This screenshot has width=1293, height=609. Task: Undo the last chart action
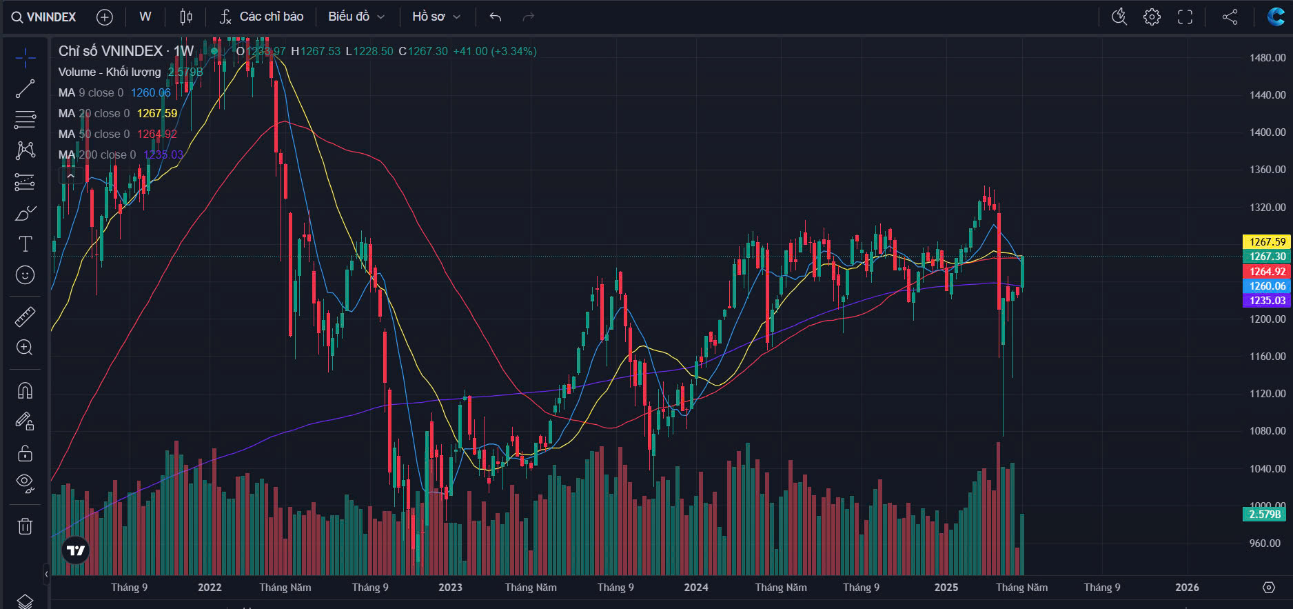(x=496, y=17)
